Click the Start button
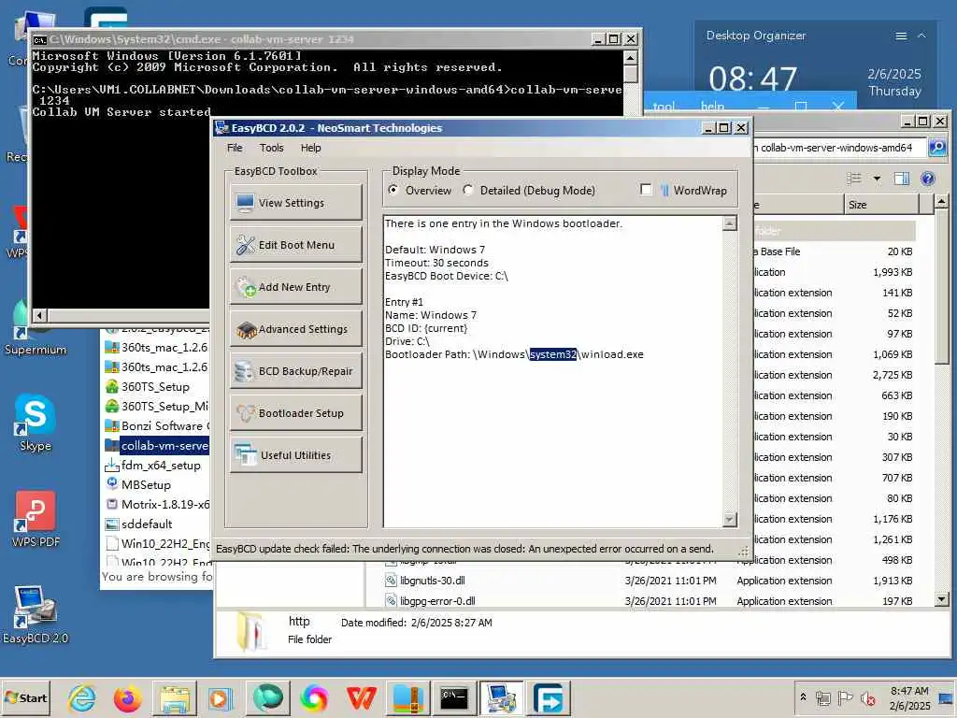 pos(25,697)
